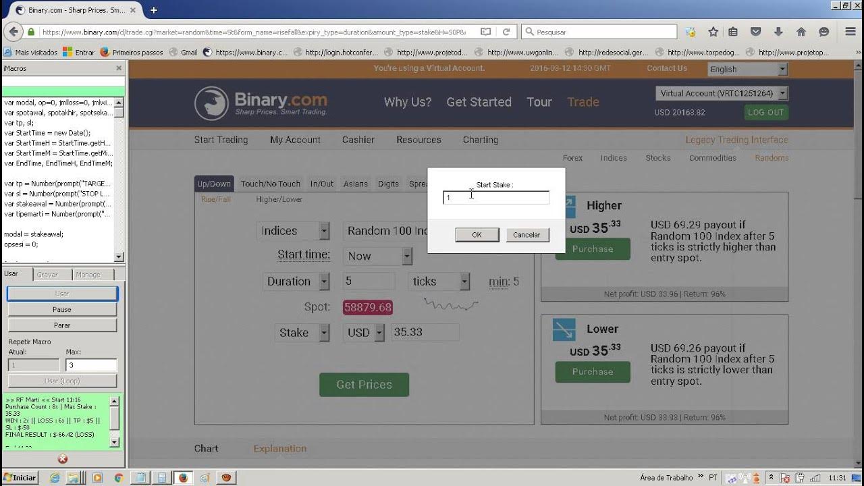Expand the Virtual Account selector
This screenshot has height=486, width=864.
[722, 93]
